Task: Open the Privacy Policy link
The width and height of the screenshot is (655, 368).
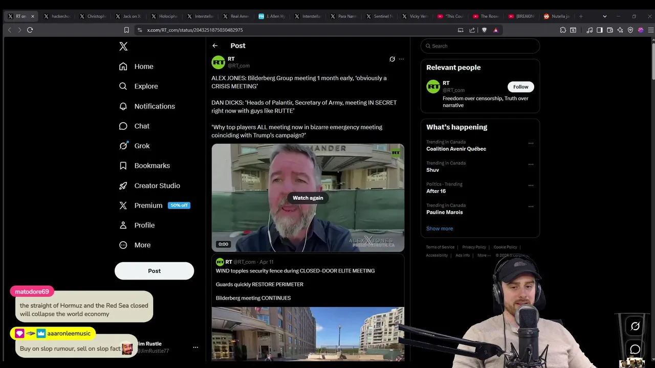Action: (474, 247)
